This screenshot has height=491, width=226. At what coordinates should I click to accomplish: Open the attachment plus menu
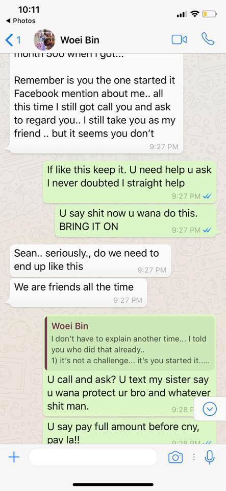coord(14,457)
